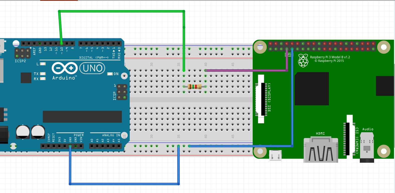
Task: Select the green wire's top horizontal segment
Action: coord(122,11)
